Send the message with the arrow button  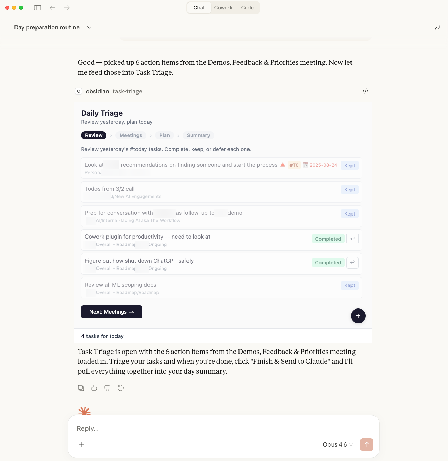pyautogui.click(x=366, y=444)
